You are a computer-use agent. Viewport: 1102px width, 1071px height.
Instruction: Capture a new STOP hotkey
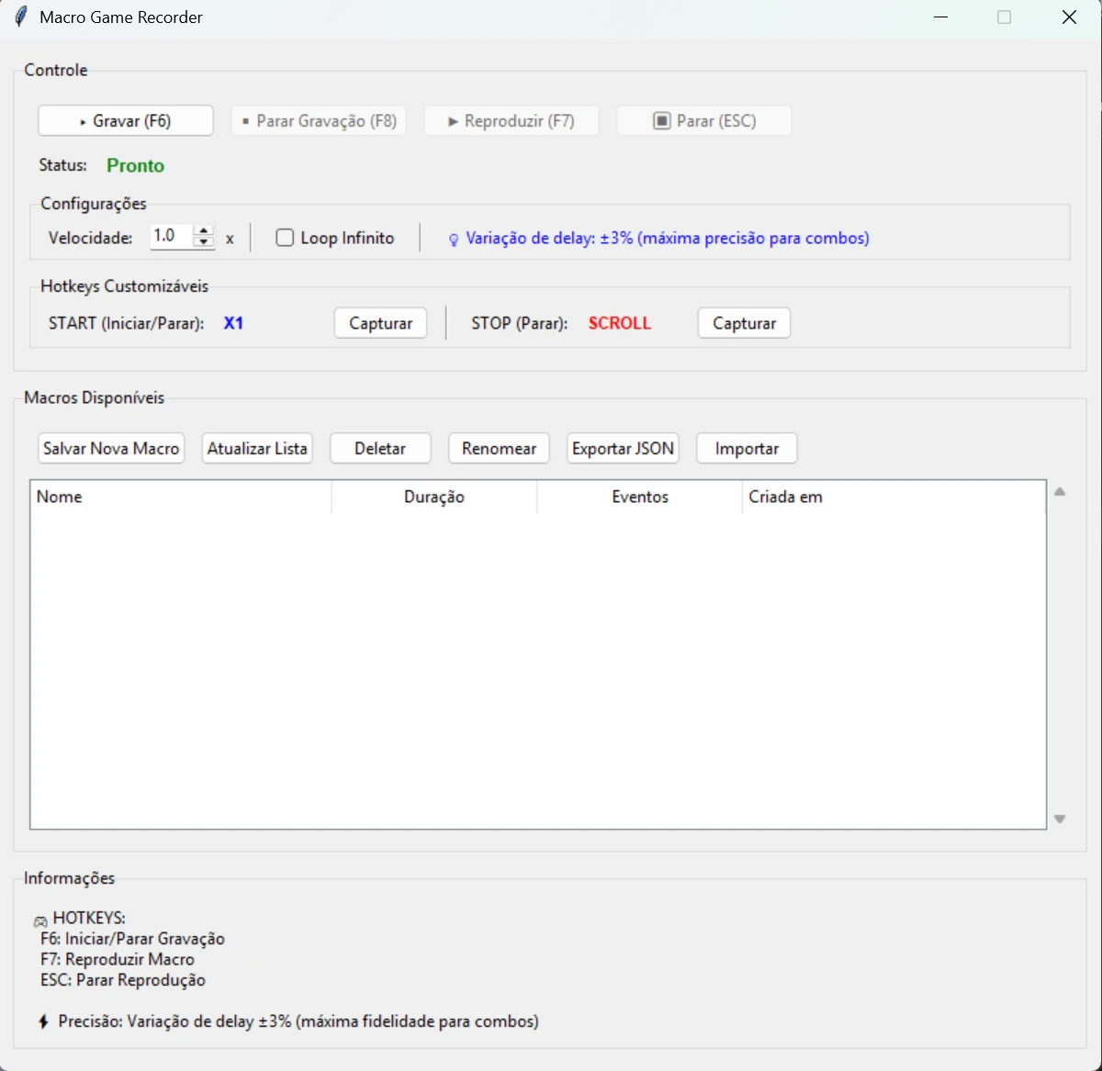744,323
